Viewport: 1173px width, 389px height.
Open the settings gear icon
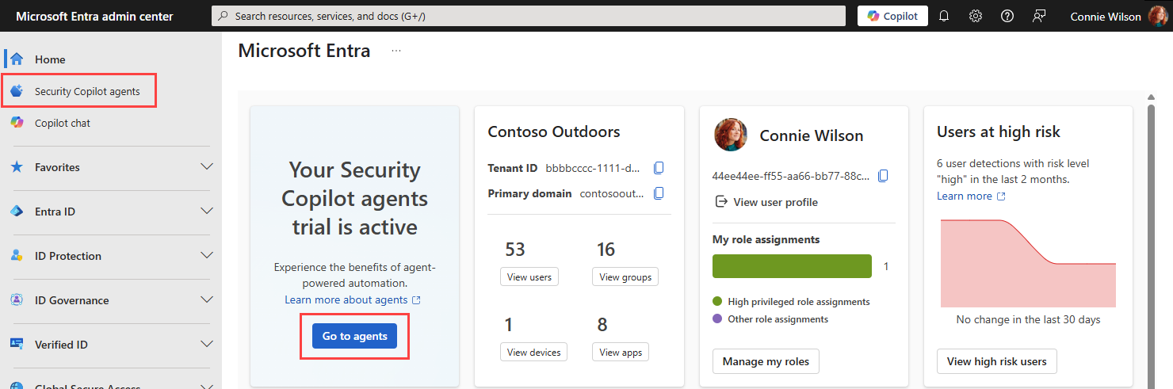976,16
